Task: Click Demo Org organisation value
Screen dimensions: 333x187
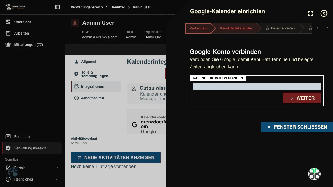Action: pyautogui.click(x=153, y=37)
